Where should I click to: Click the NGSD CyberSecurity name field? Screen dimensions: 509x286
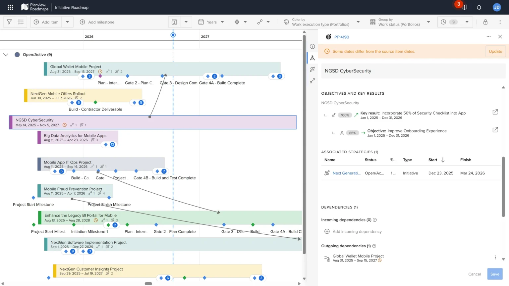pos(413,71)
